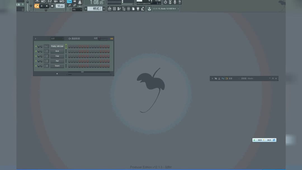Open the Playlist panel icon
Image resolution: width=302 pixels, height=170 pixels.
[110, 9]
